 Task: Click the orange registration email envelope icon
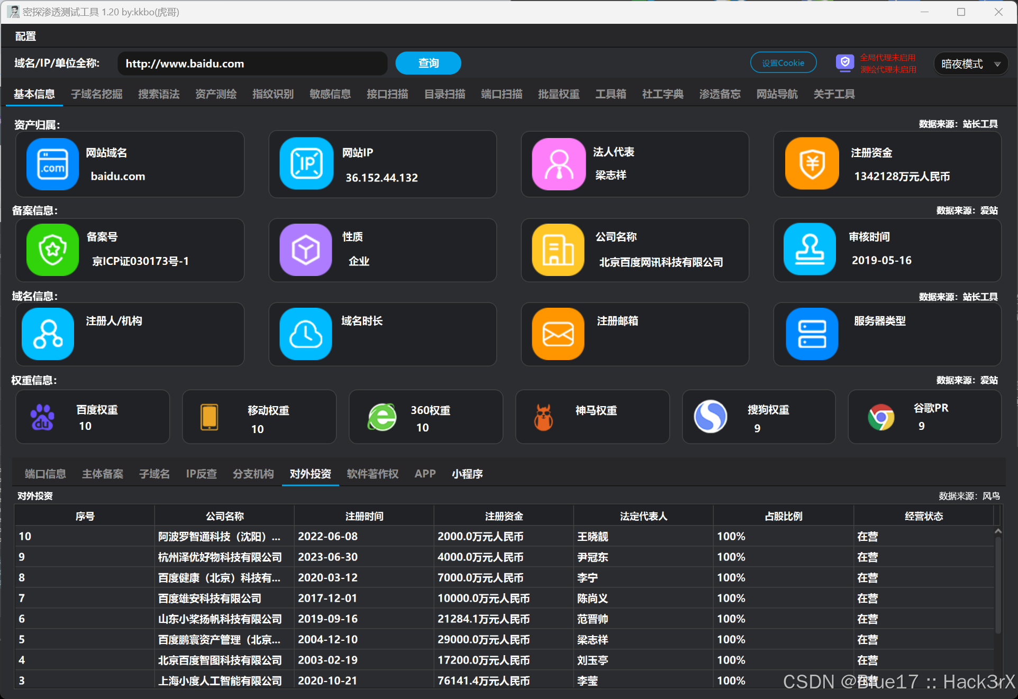click(558, 334)
